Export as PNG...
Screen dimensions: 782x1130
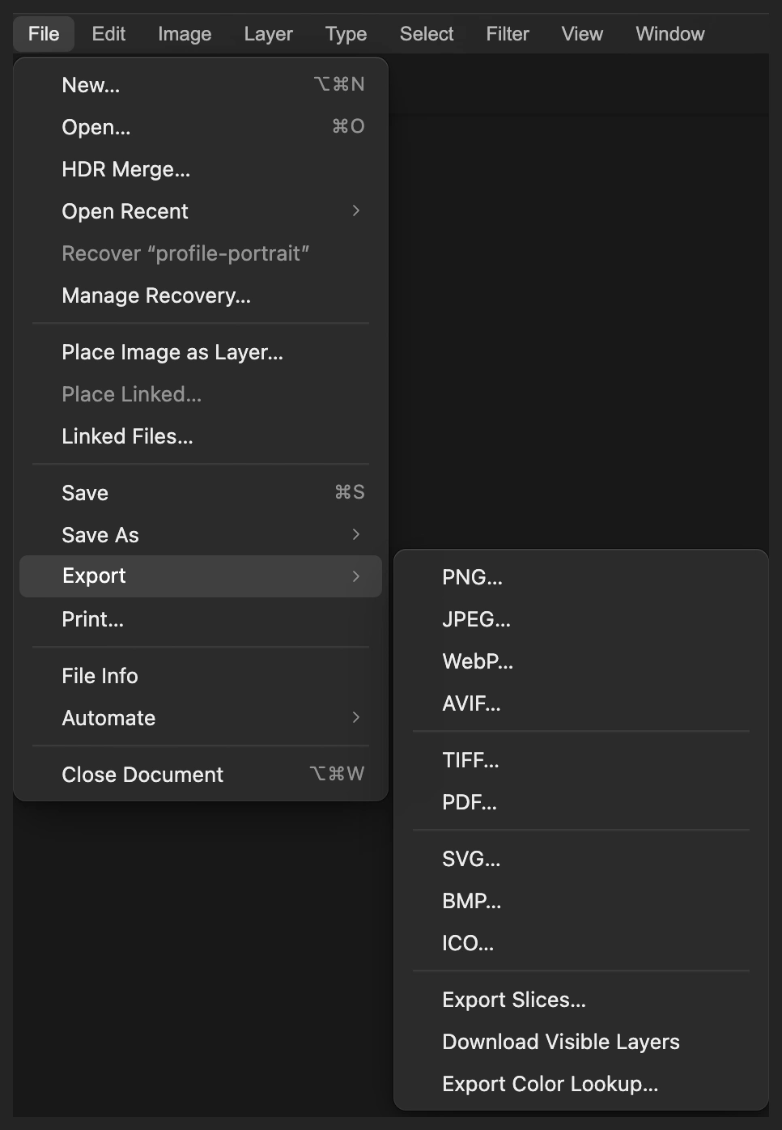coord(581,577)
